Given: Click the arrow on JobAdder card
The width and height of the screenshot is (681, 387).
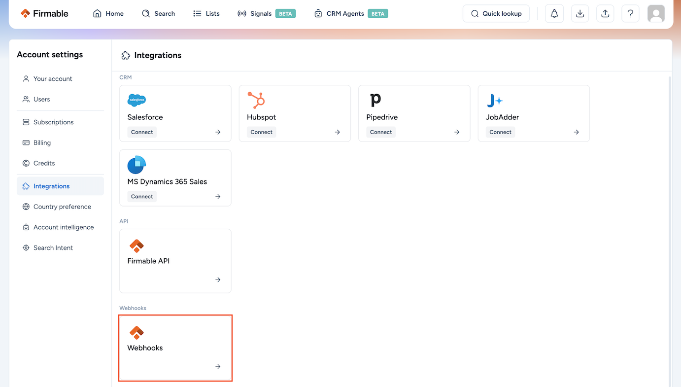Looking at the screenshot, I should point(576,132).
